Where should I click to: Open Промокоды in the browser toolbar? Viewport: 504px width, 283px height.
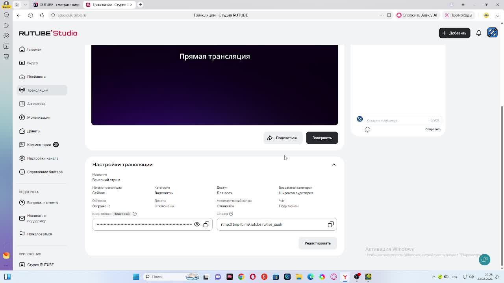458,15
